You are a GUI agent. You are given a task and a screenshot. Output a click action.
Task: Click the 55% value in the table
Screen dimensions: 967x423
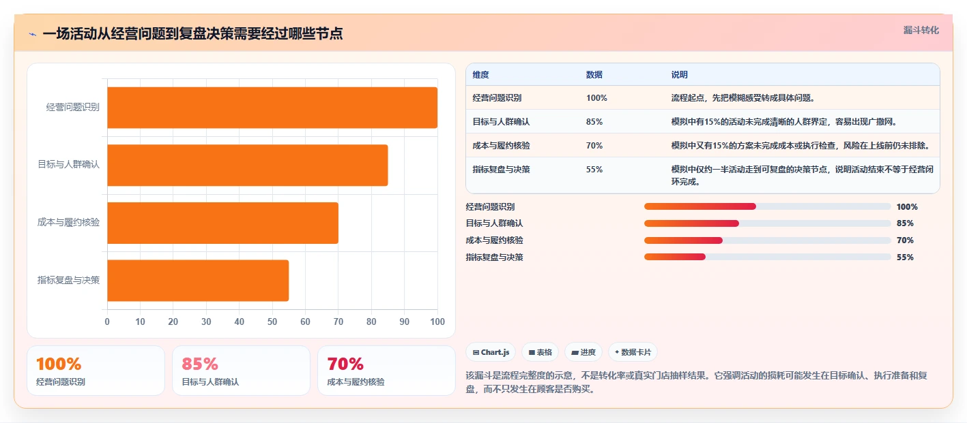(x=594, y=170)
